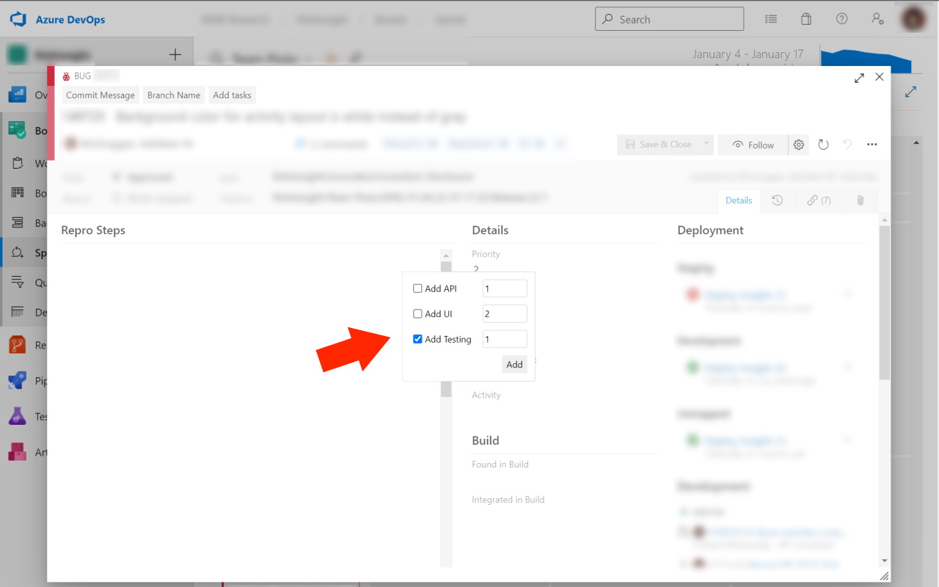
Task: Refresh the bug work item
Action: tap(823, 145)
